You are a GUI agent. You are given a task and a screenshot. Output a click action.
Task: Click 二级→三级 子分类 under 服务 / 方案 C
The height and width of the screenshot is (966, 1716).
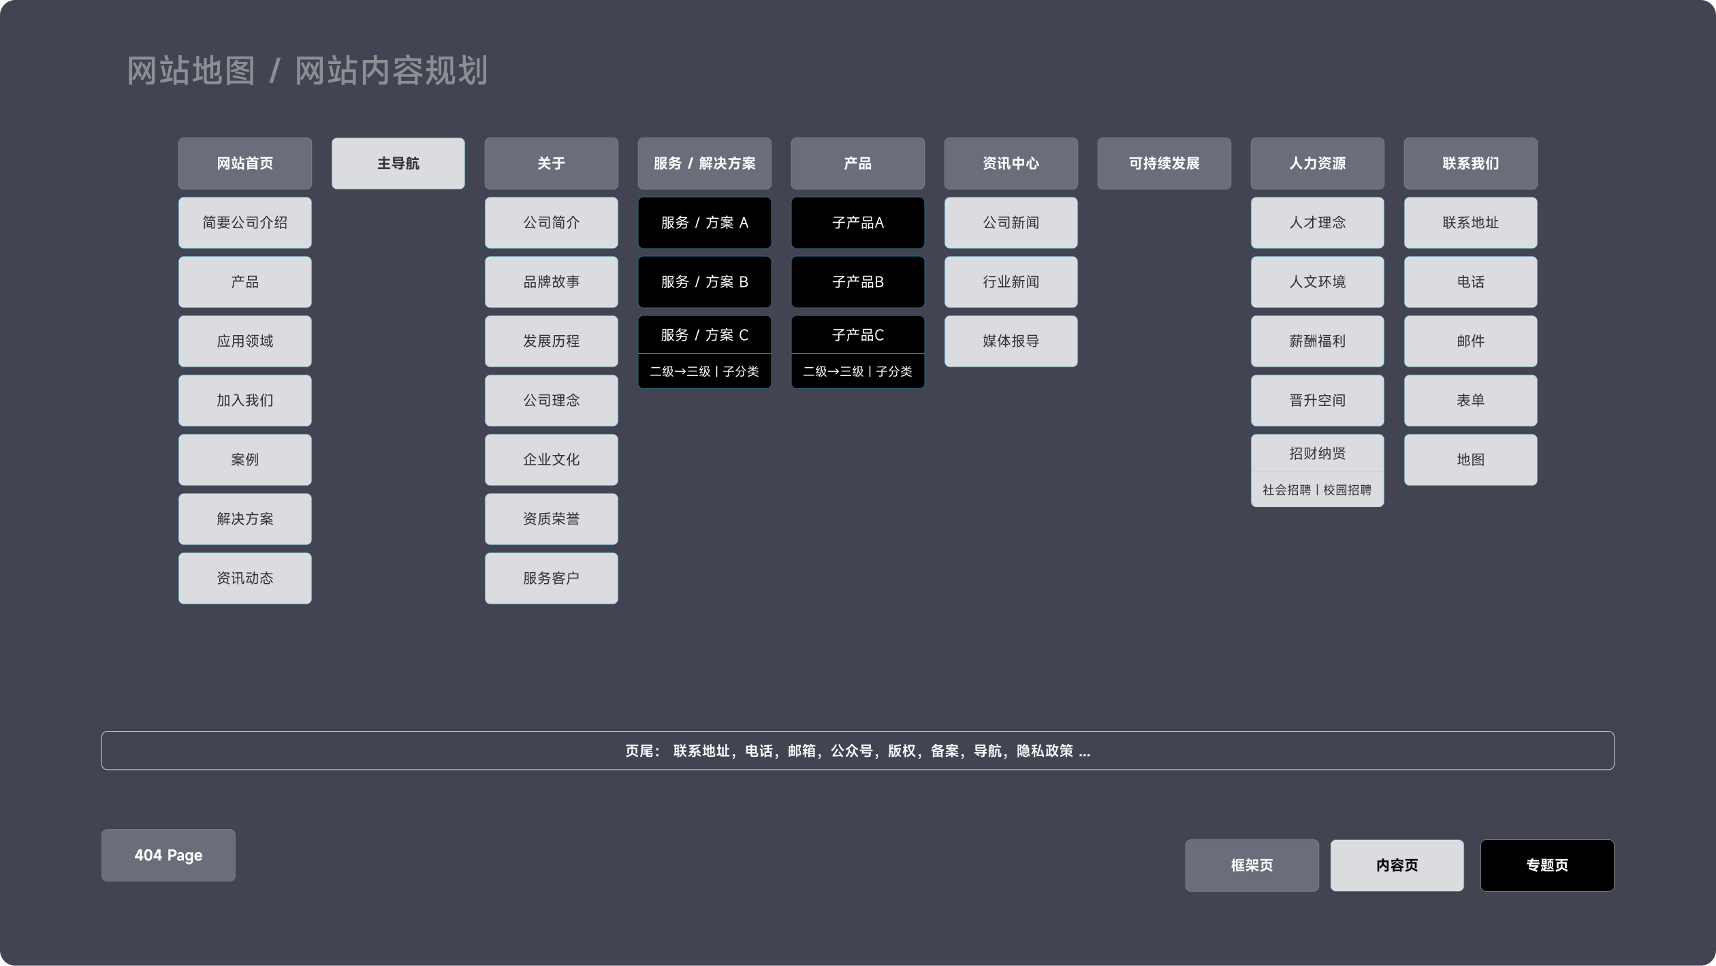704,371
